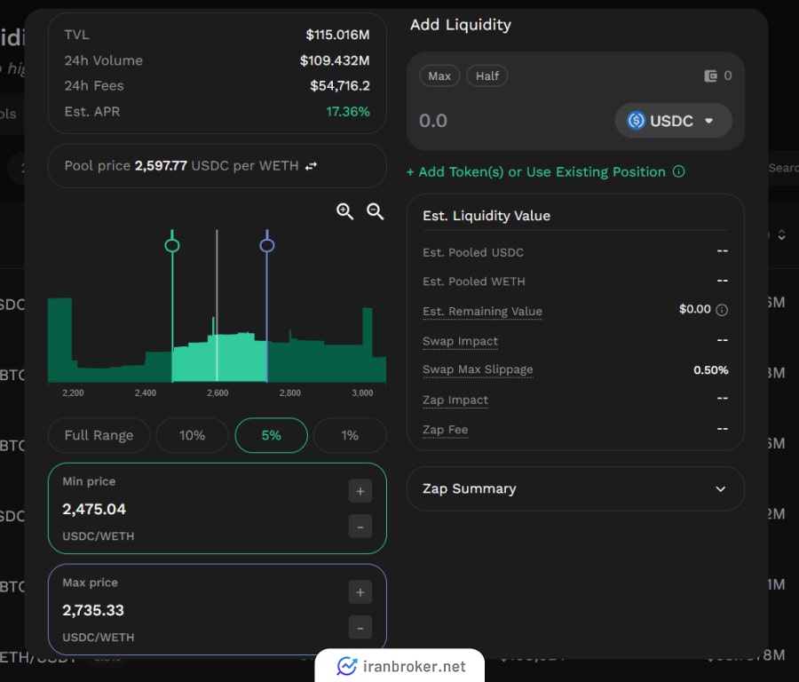Click info icon beside Use Existing Position
This screenshot has width=799, height=682.
click(679, 171)
